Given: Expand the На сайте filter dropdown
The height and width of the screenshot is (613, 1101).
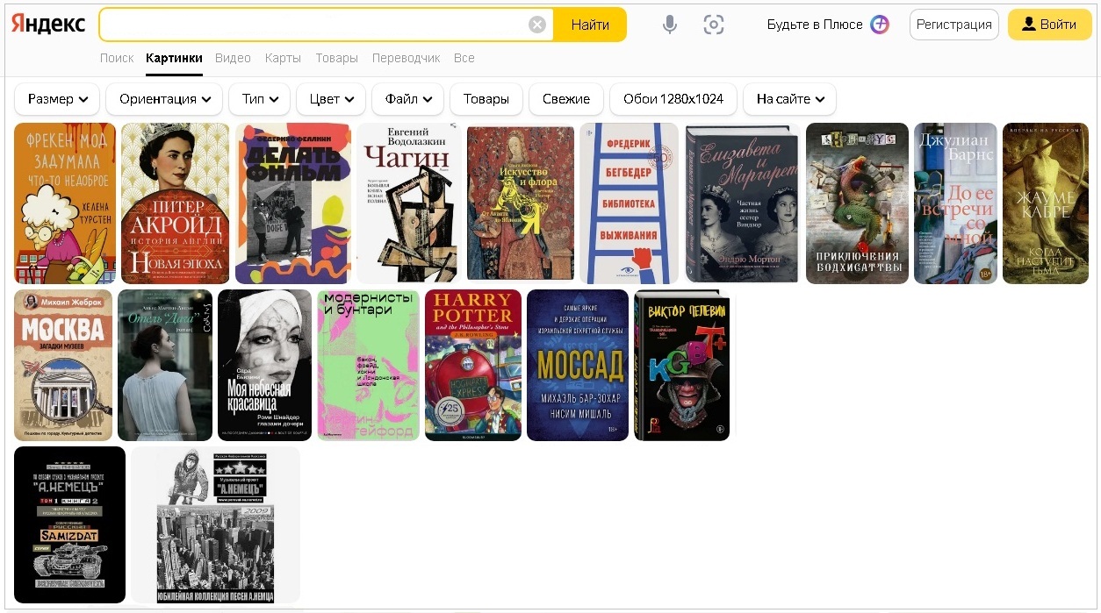Looking at the screenshot, I should [x=789, y=99].
